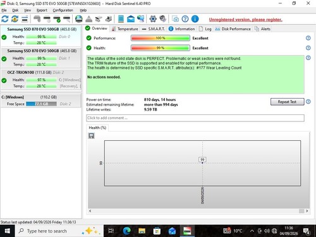Click the Refresh disk status icon
Image resolution: width=316 pixels, height=237 pixels.
click(x=5, y=19)
